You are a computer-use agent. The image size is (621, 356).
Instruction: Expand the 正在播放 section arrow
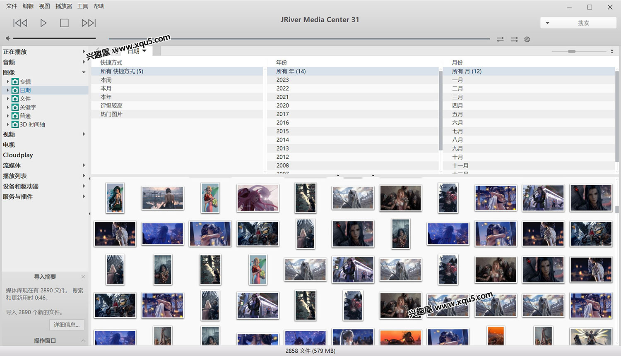(x=84, y=52)
